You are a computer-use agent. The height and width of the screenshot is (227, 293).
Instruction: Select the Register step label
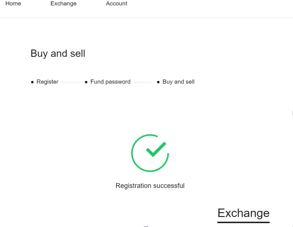[47, 82]
